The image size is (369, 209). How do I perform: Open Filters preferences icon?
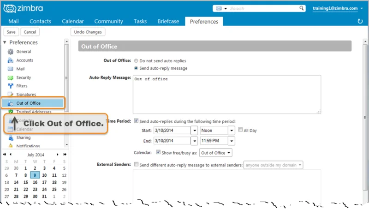tap(11, 86)
